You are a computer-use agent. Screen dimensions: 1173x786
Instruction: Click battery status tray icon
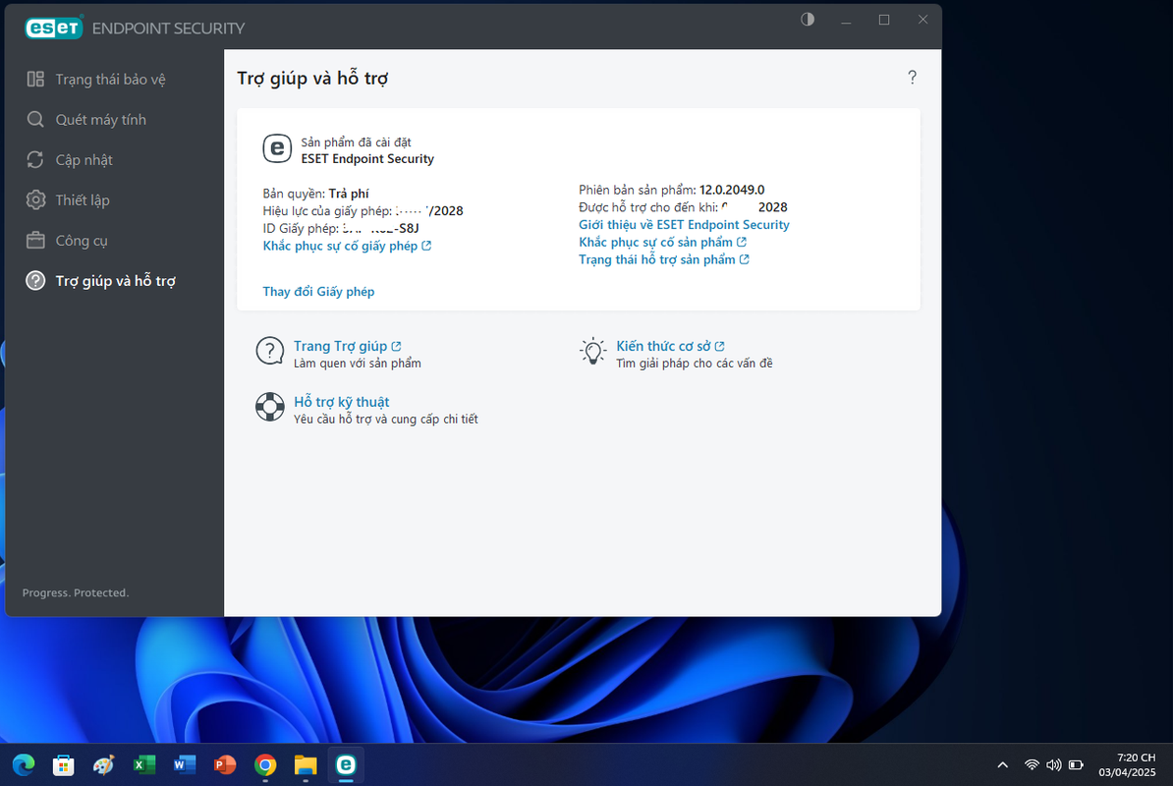tap(1076, 765)
